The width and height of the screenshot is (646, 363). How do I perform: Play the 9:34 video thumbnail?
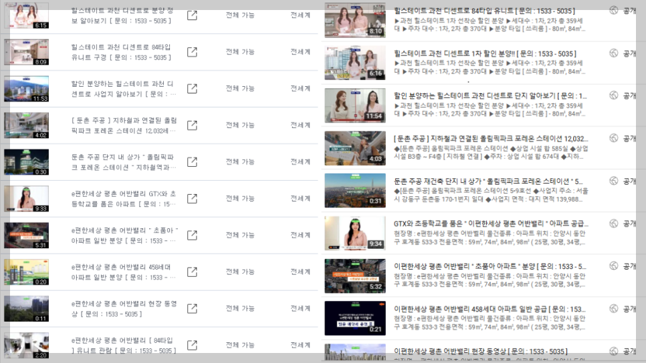click(x=355, y=233)
